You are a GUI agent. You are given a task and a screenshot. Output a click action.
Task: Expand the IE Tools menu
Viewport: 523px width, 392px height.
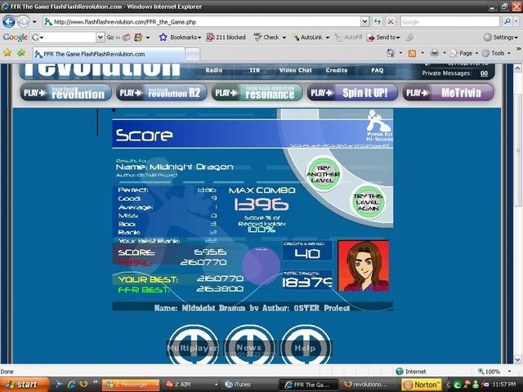click(x=501, y=53)
